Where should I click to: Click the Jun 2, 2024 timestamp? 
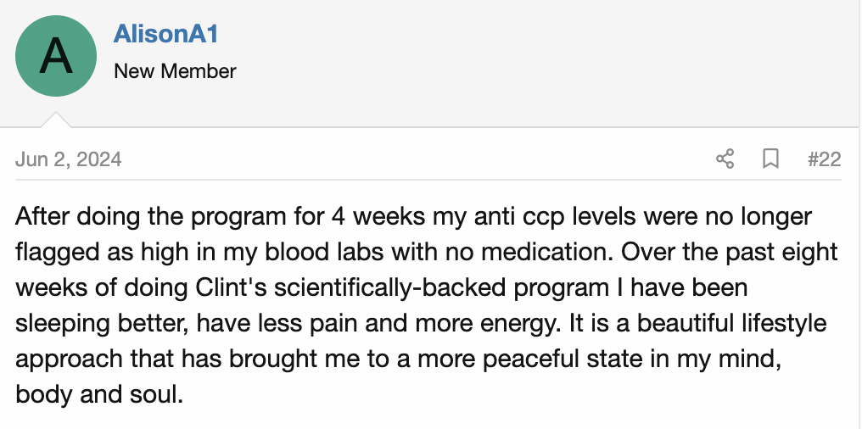[68, 159]
